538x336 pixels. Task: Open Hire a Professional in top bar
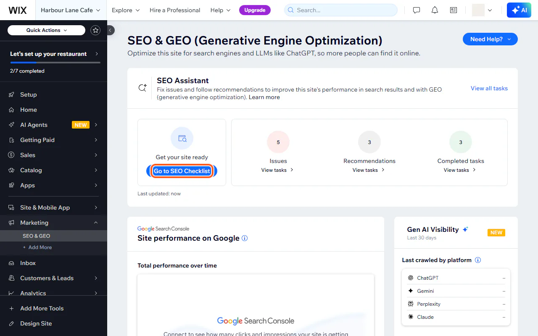(175, 10)
